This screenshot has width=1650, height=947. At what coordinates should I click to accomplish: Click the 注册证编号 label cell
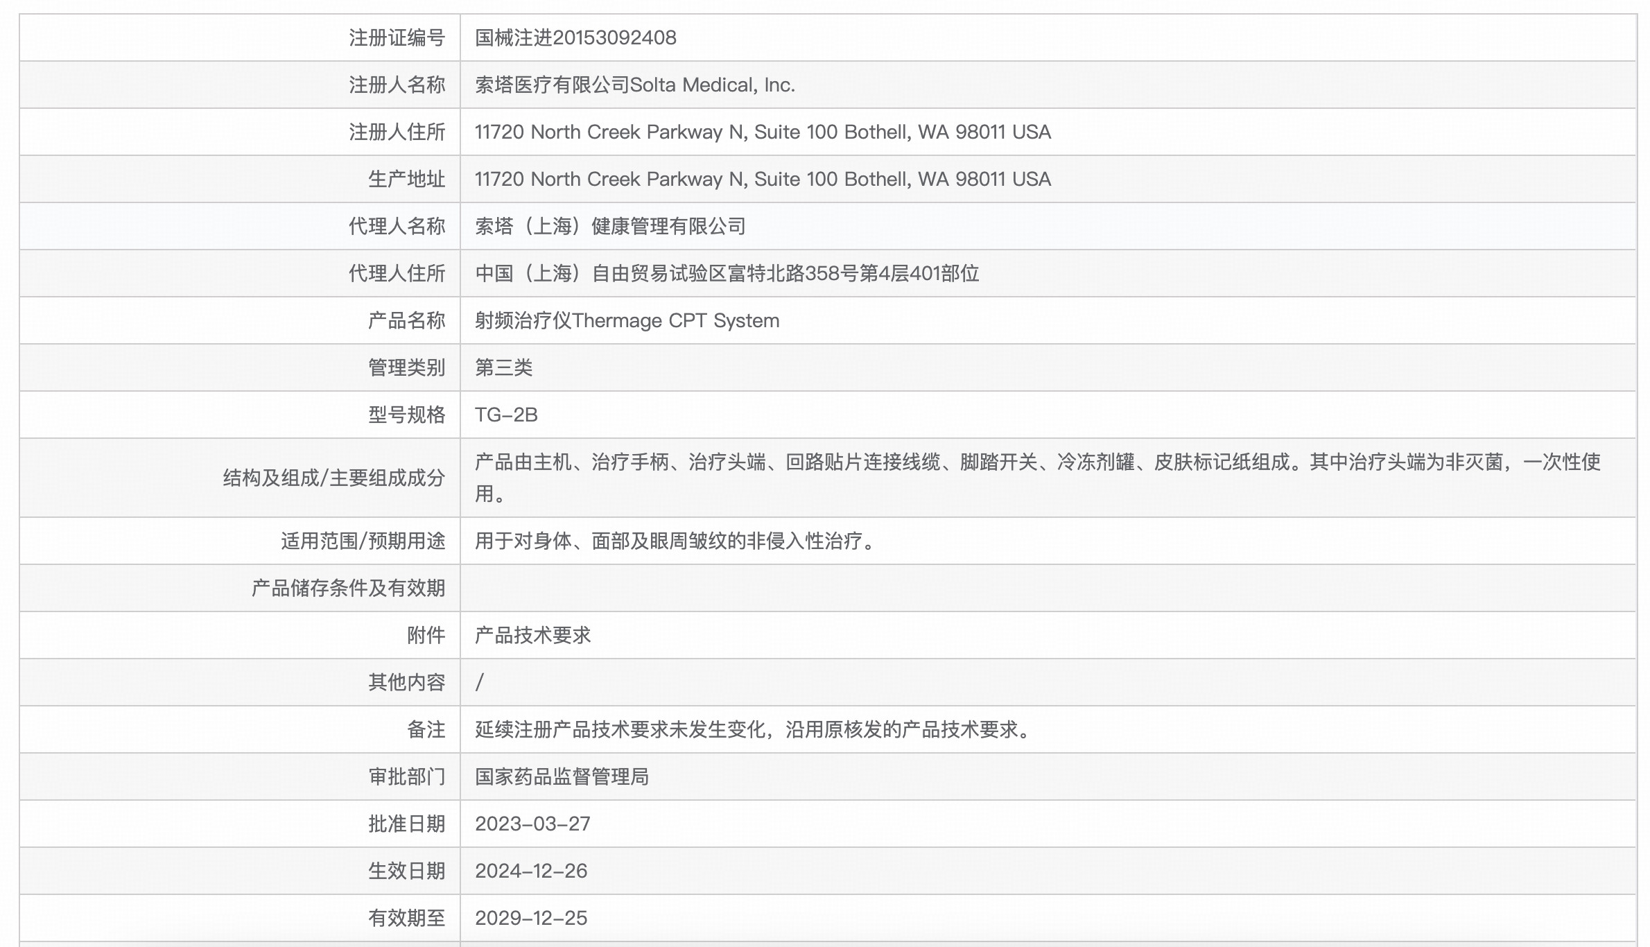point(397,37)
